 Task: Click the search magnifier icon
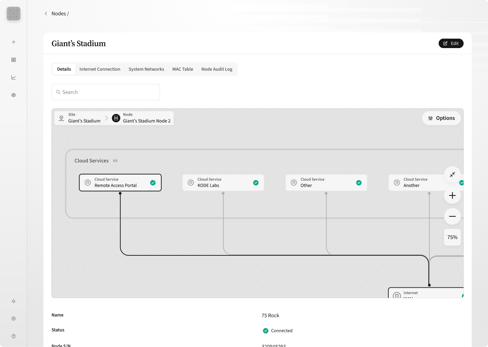[58, 92]
